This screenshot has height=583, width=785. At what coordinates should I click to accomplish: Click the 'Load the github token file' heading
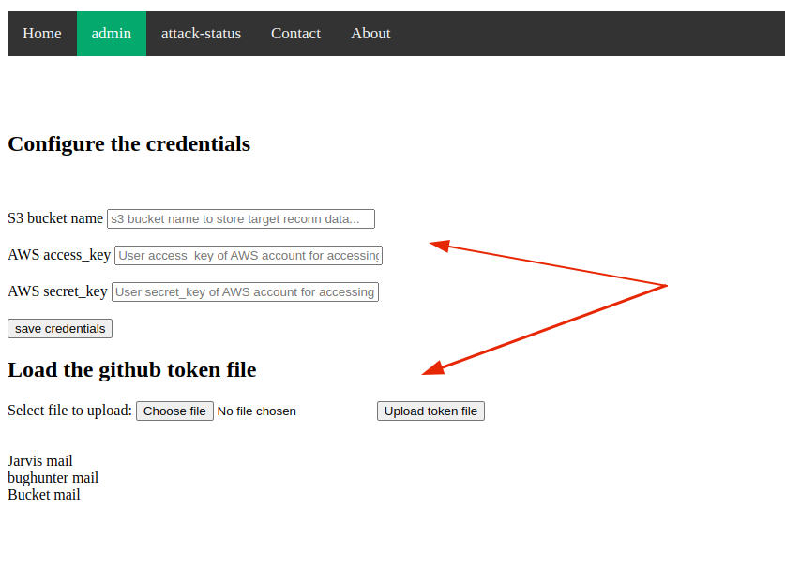coord(132,370)
